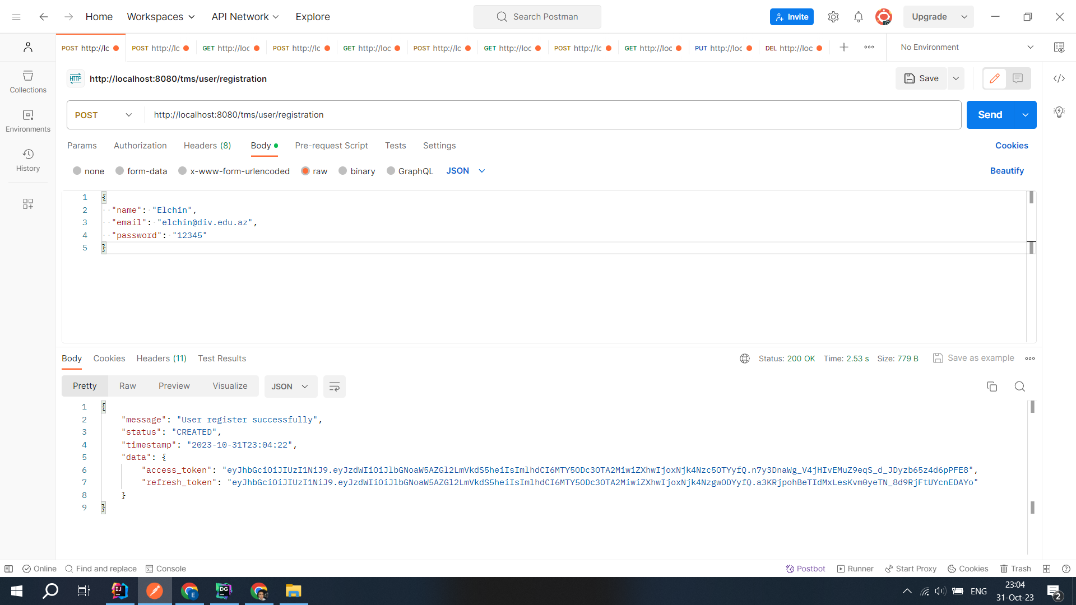Send the registration request
Screen dimensions: 1076x605
990,115
